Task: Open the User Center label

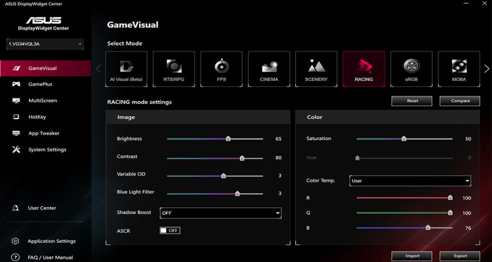Action: [x=42, y=208]
